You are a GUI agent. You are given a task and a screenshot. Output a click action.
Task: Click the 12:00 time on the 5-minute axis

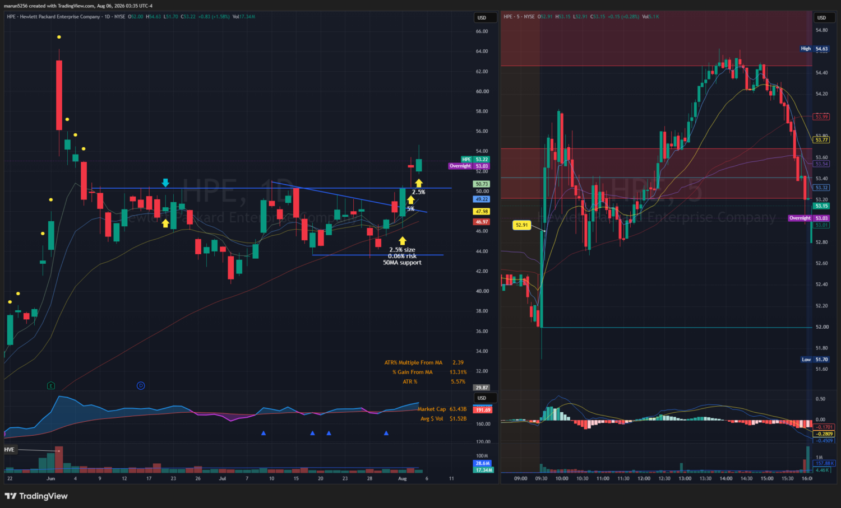[644, 479]
